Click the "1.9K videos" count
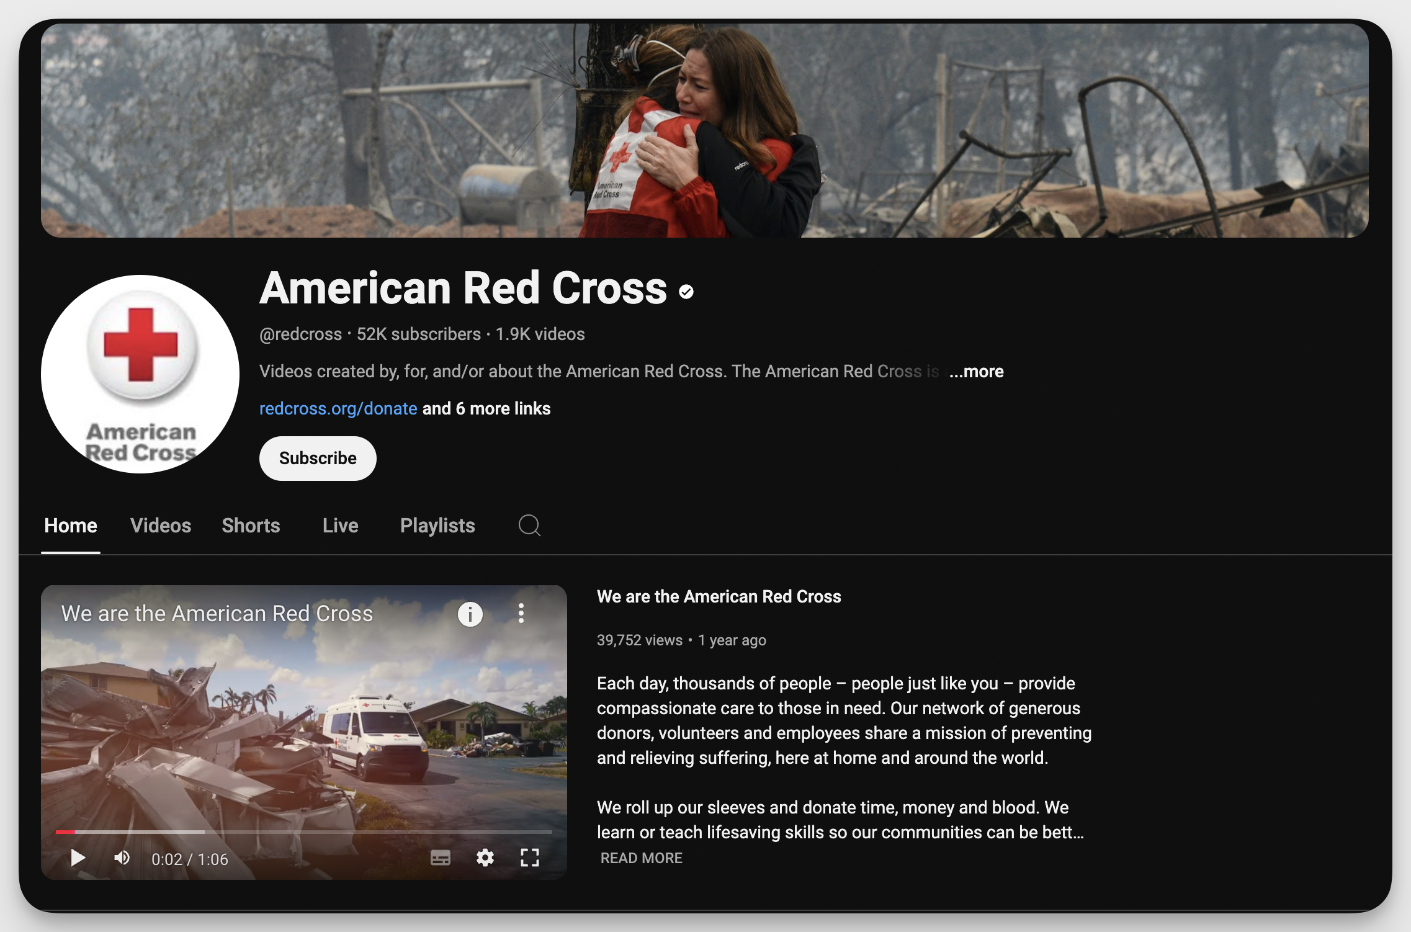Image resolution: width=1411 pixels, height=932 pixels. click(x=540, y=334)
